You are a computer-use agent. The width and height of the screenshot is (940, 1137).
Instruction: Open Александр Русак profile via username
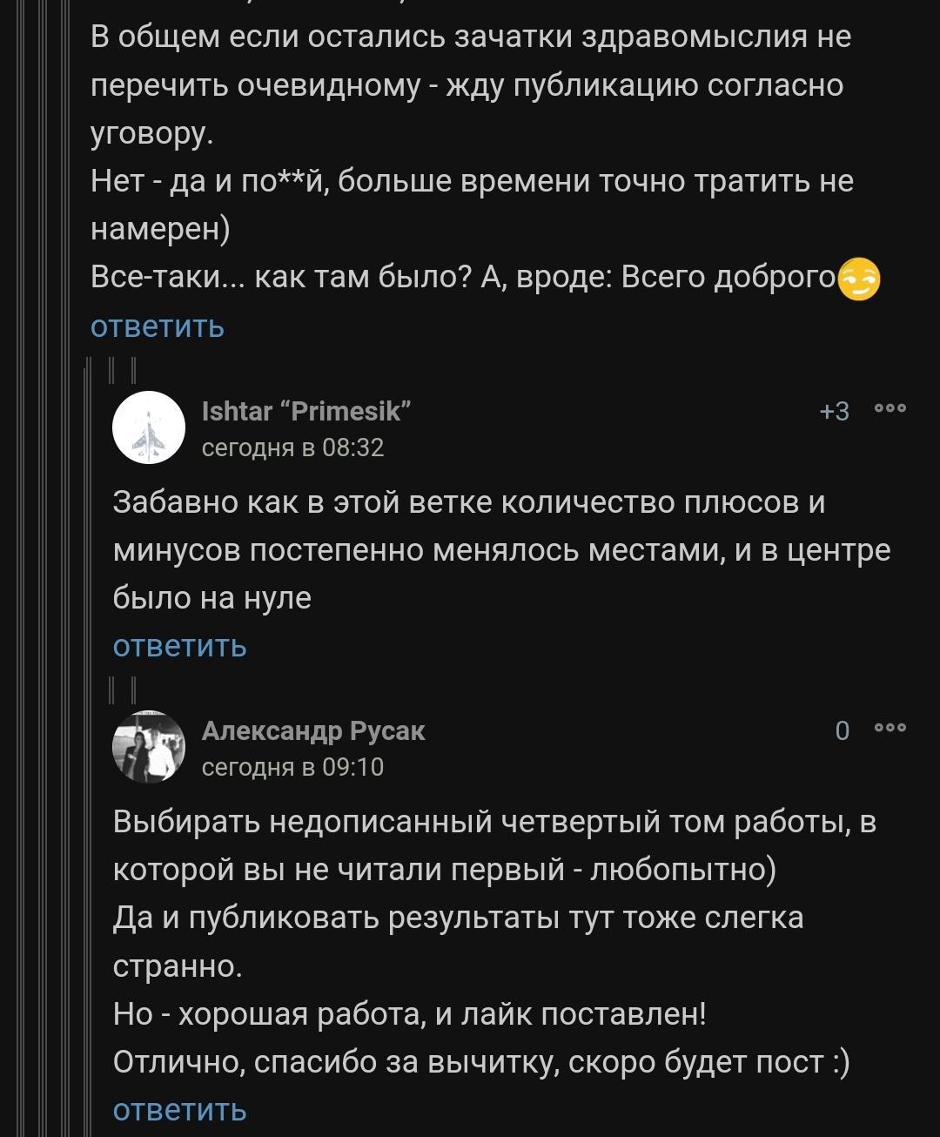[313, 730]
